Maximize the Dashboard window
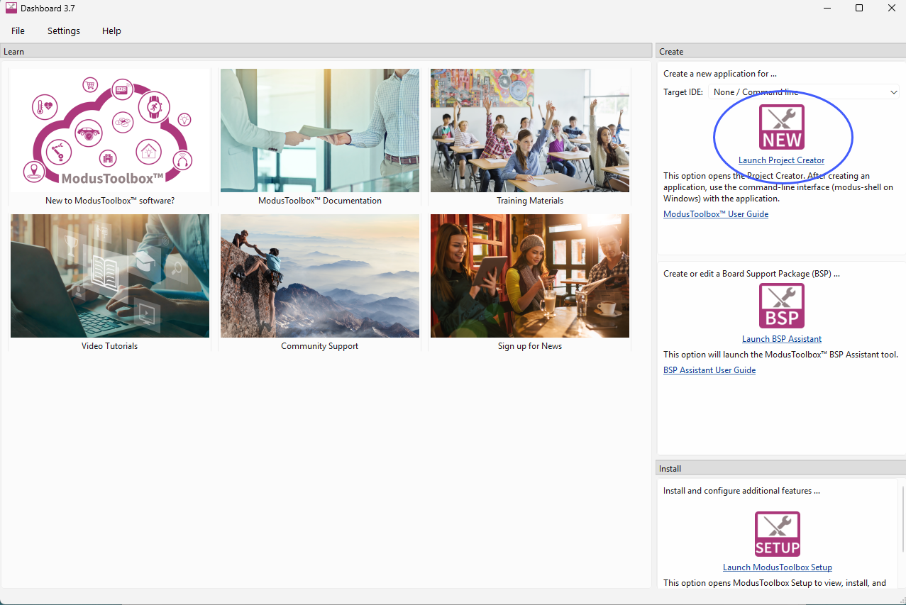Screen dimensions: 906x605 tap(859, 9)
